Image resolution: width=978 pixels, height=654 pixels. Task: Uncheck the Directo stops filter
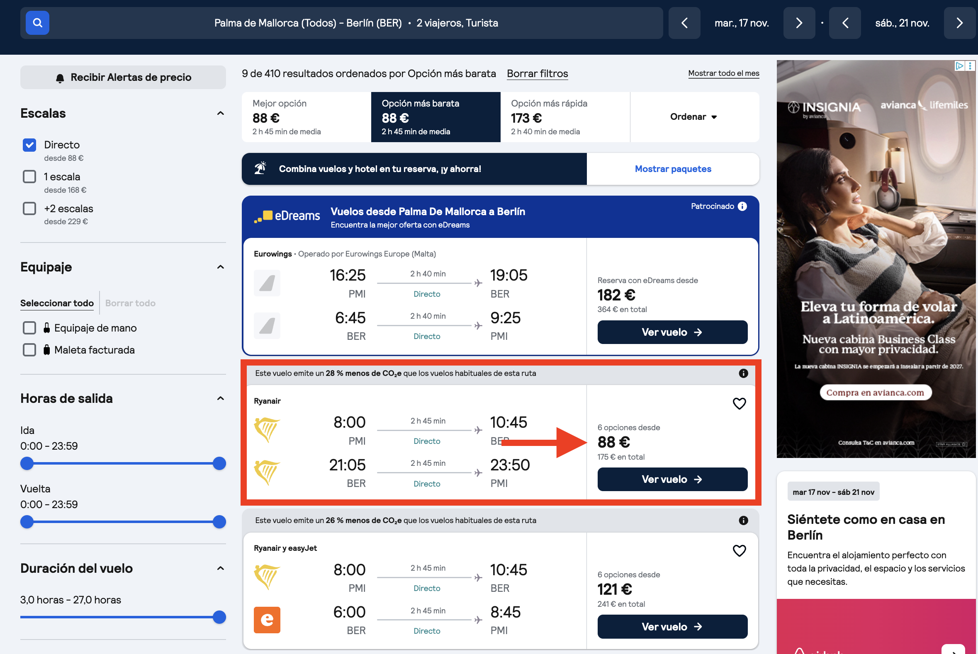(29, 145)
